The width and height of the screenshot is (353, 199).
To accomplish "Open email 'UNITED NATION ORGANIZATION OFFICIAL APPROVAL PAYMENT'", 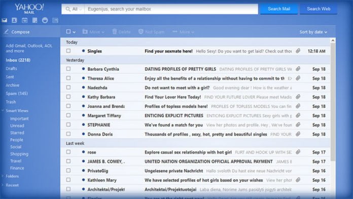I will (208, 161).
